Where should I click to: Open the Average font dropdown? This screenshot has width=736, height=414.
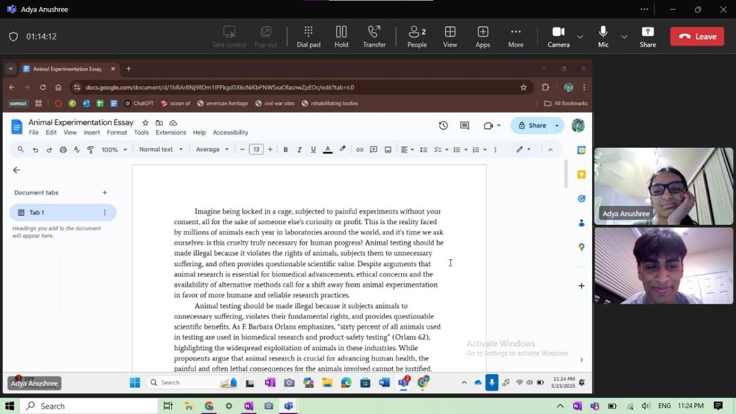(x=212, y=149)
